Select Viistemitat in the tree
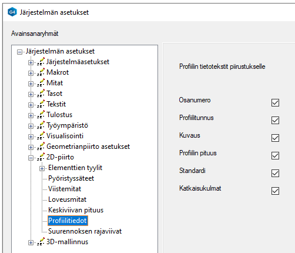Screen dimensions: 295x253 pos(65,189)
